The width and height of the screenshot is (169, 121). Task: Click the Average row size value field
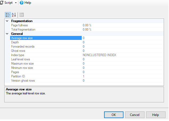pyautogui.click(x=122, y=38)
